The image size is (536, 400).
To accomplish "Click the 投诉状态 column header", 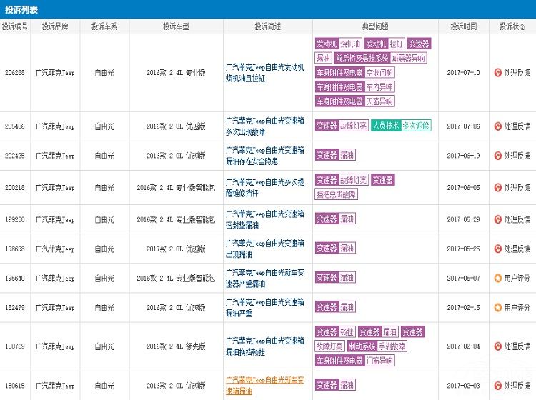I will [512, 26].
